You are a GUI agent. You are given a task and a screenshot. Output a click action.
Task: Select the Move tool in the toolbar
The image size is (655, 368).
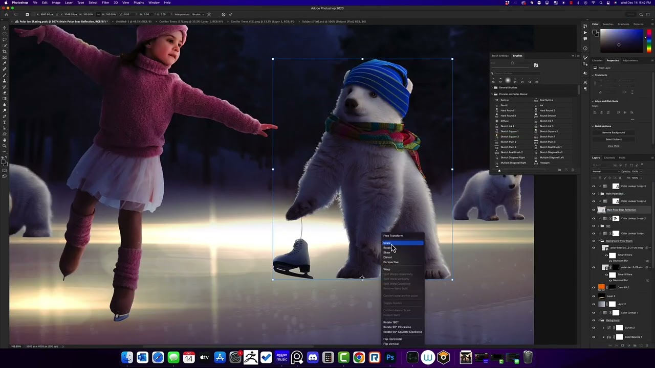(5, 28)
